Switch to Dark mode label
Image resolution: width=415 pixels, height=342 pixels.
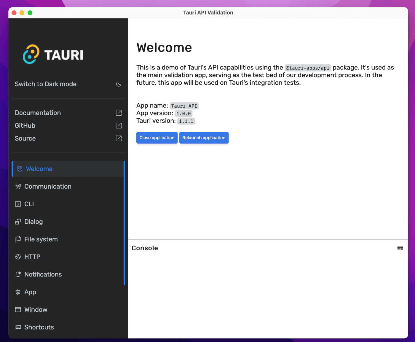click(x=46, y=84)
